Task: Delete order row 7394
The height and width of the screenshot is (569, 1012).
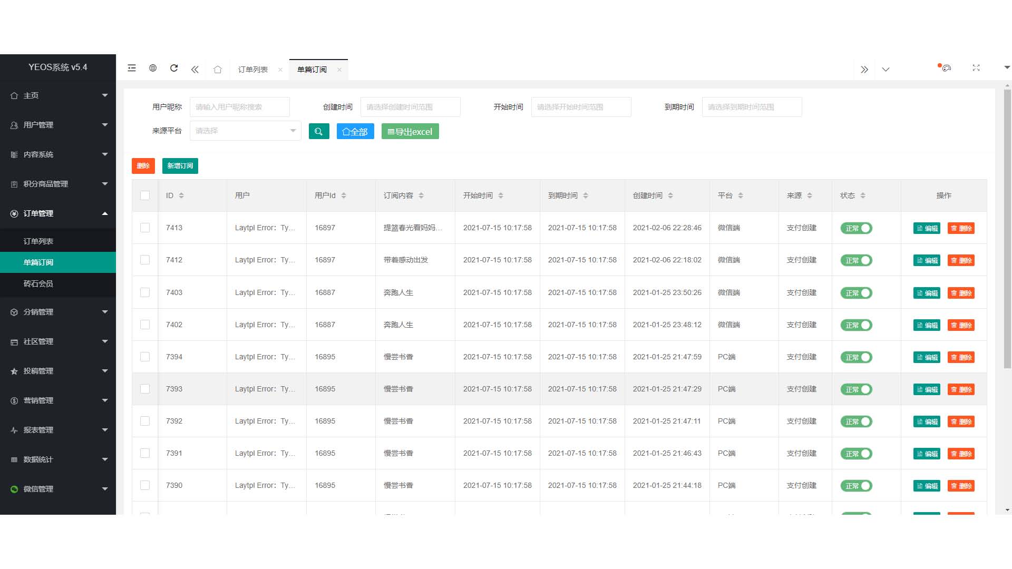Action: click(961, 357)
